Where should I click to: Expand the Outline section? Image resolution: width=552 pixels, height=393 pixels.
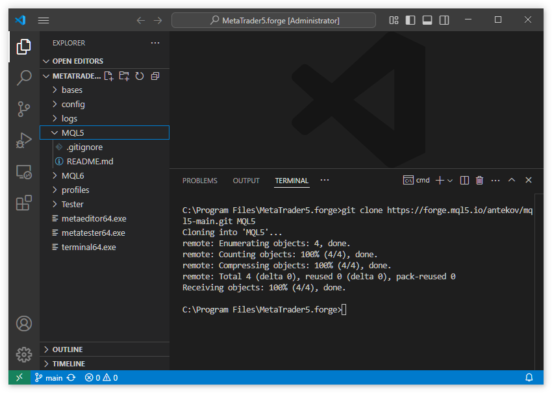(x=105, y=349)
